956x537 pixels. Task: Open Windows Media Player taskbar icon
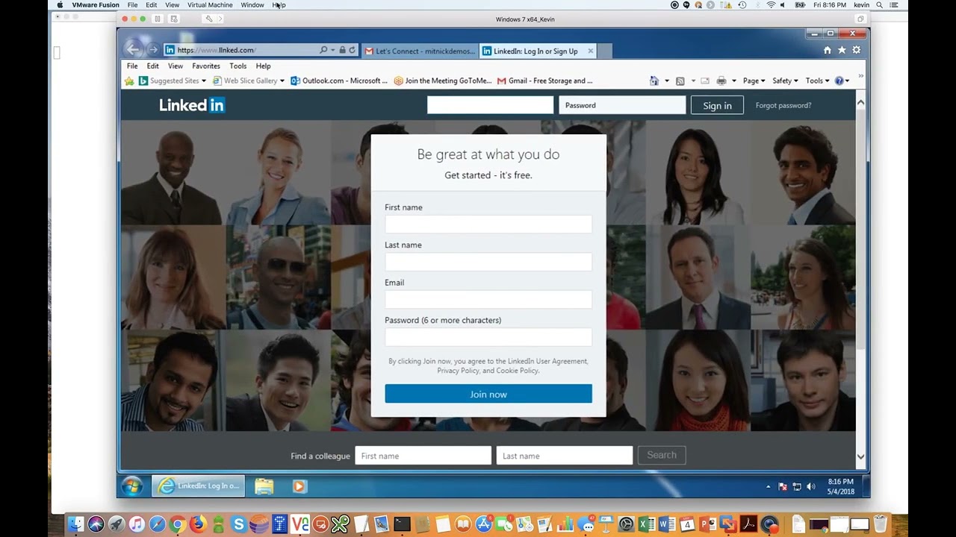point(299,486)
